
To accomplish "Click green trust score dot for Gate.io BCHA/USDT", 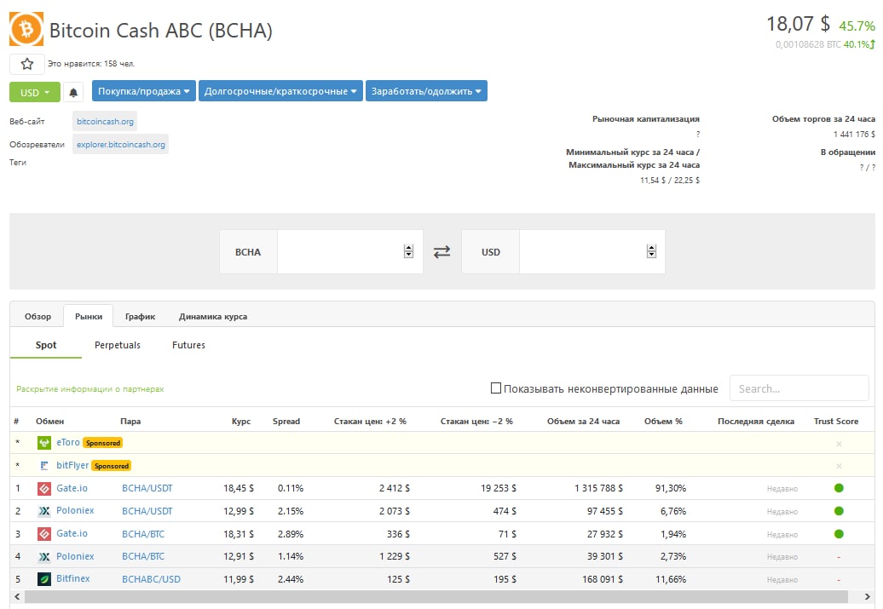I will click(839, 488).
